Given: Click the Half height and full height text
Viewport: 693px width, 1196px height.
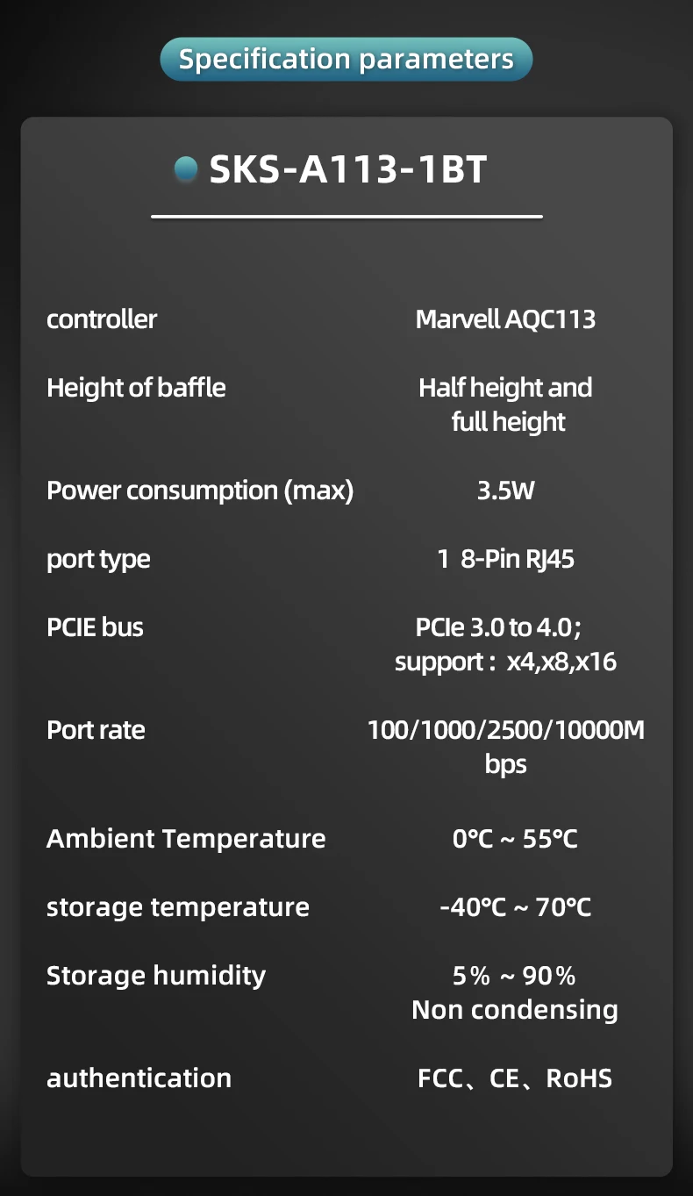Looking at the screenshot, I should pyautogui.click(x=506, y=405).
